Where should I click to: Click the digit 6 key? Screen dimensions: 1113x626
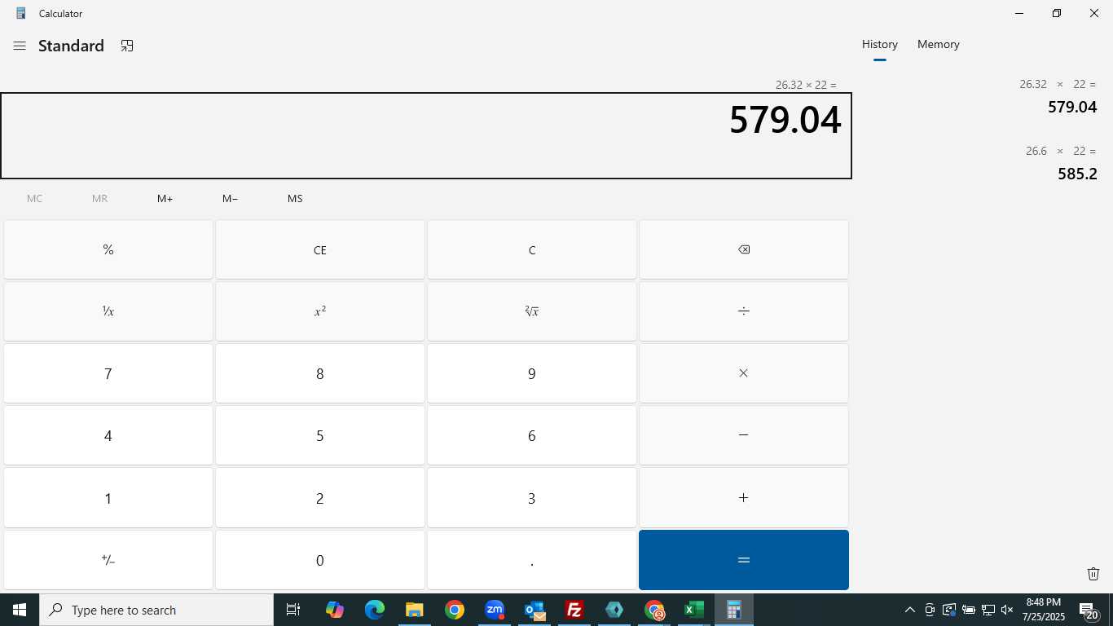click(532, 435)
